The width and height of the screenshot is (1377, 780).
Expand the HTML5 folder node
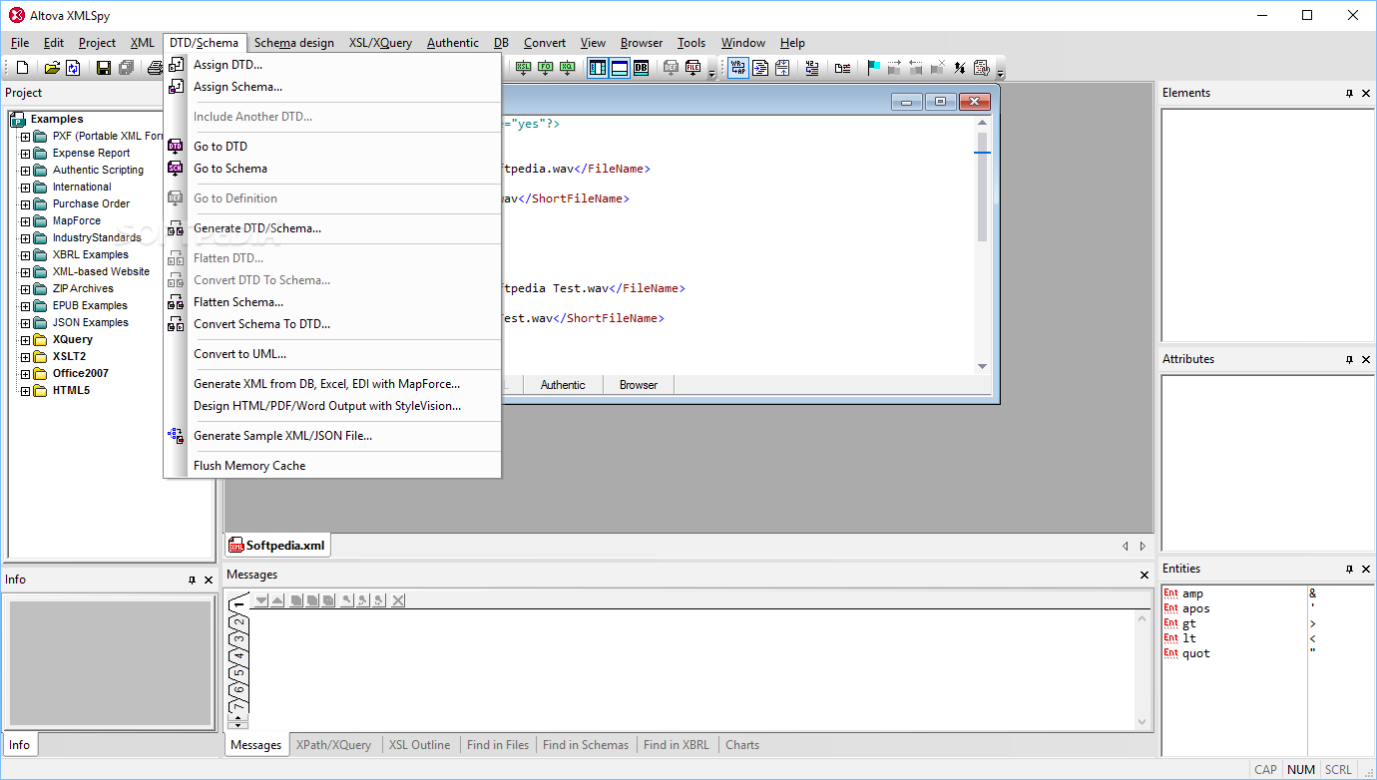point(26,391)
